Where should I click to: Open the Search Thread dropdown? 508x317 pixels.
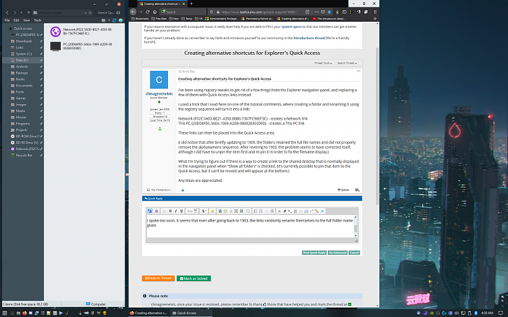pyautogui.click(x=347, y=63)
